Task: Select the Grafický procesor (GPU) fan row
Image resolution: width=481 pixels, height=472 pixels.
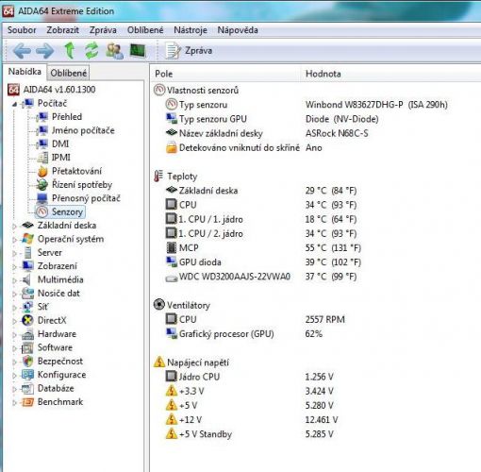Action: tap(244, 334)
